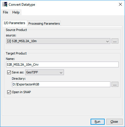The height and width of the screenshot is (127, 125).
Task: Click the SNAP logo icon in title bar
Action: (x=5, y=4)
